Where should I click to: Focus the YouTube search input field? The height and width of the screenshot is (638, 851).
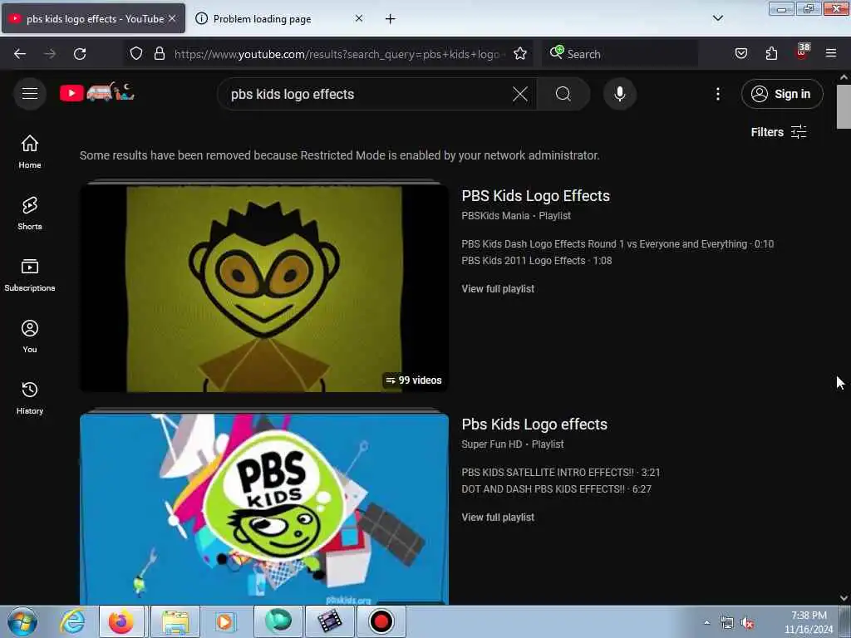pyautogui.click(x=369, y=94)
